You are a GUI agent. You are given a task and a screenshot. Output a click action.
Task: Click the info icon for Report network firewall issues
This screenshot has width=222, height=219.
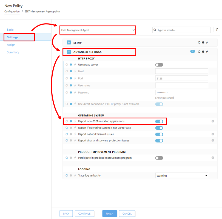pos(213,134)
